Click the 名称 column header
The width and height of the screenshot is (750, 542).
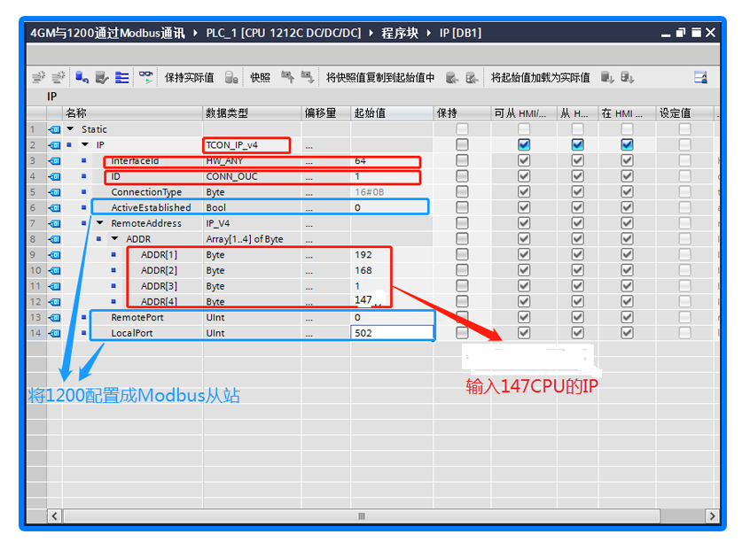coord(132,113)
